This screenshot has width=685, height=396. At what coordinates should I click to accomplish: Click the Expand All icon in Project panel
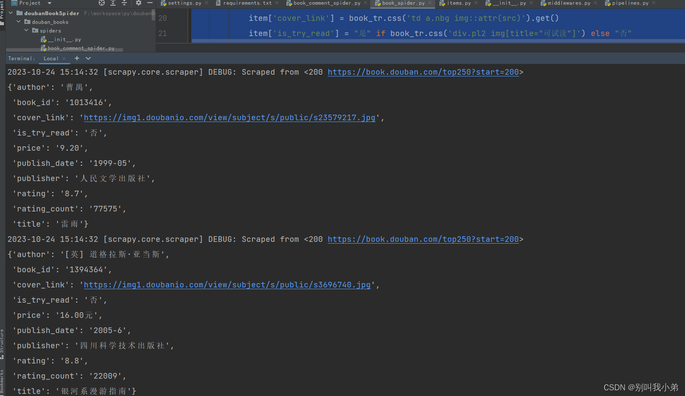[x=113, y=3]
